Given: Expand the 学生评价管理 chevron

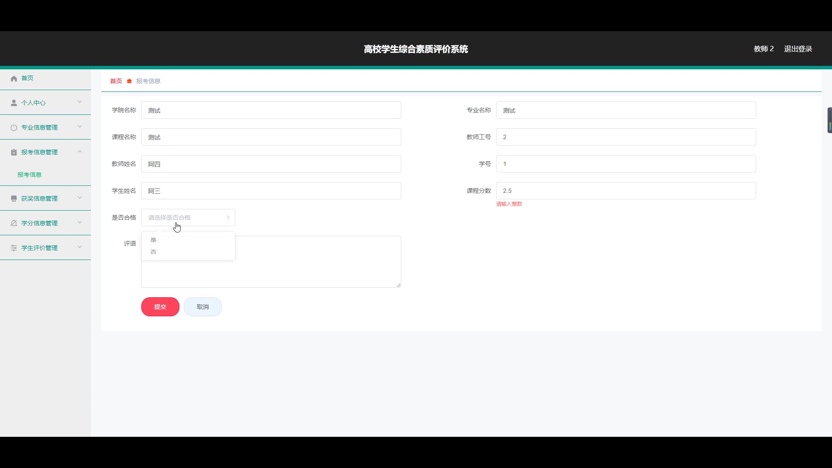Looking at the screenshot, I should pos(80,247).
